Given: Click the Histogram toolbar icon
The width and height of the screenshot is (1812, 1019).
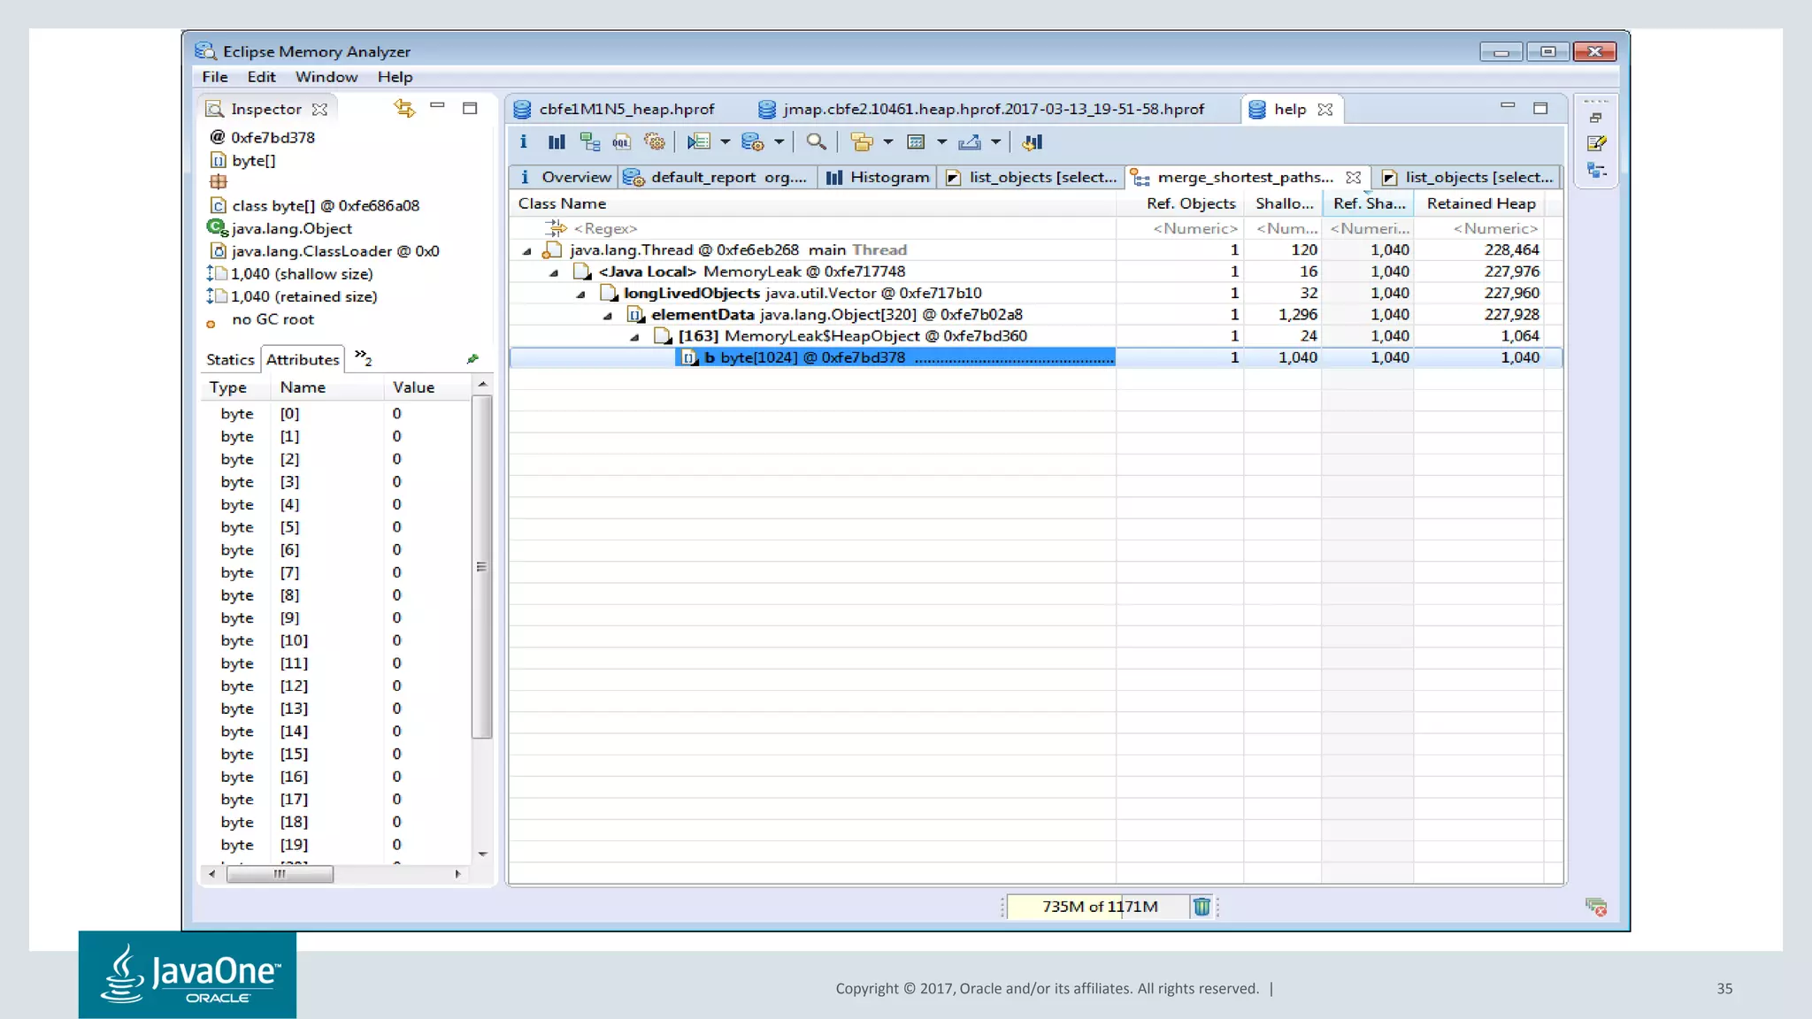Looking at the screenshot, I should (x=557, y=142).
